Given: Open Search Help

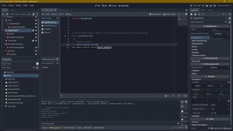Looking at the screenshot, I should coord(169,14).
